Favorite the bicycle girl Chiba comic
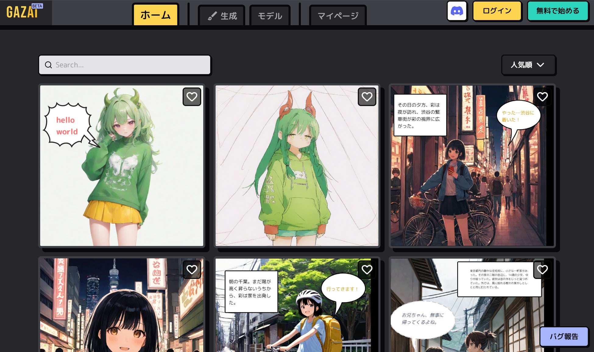 pyautogui.click(x=367, y=270)
